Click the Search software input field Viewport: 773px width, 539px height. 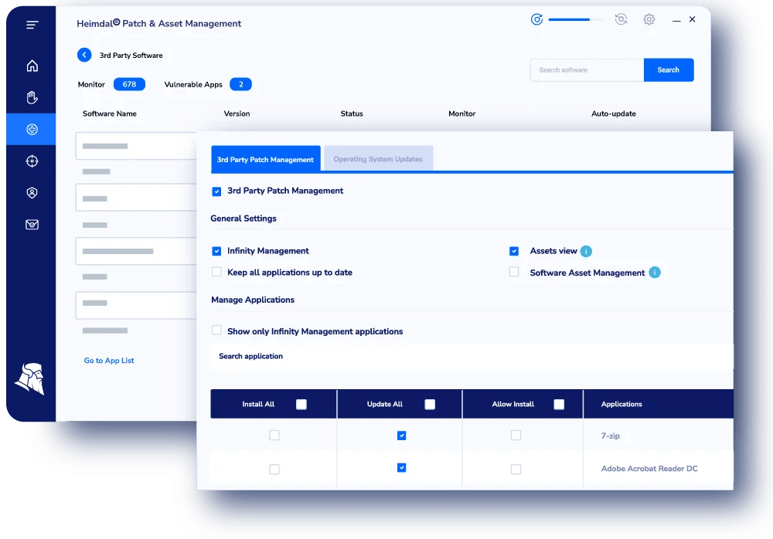(587, 69)
